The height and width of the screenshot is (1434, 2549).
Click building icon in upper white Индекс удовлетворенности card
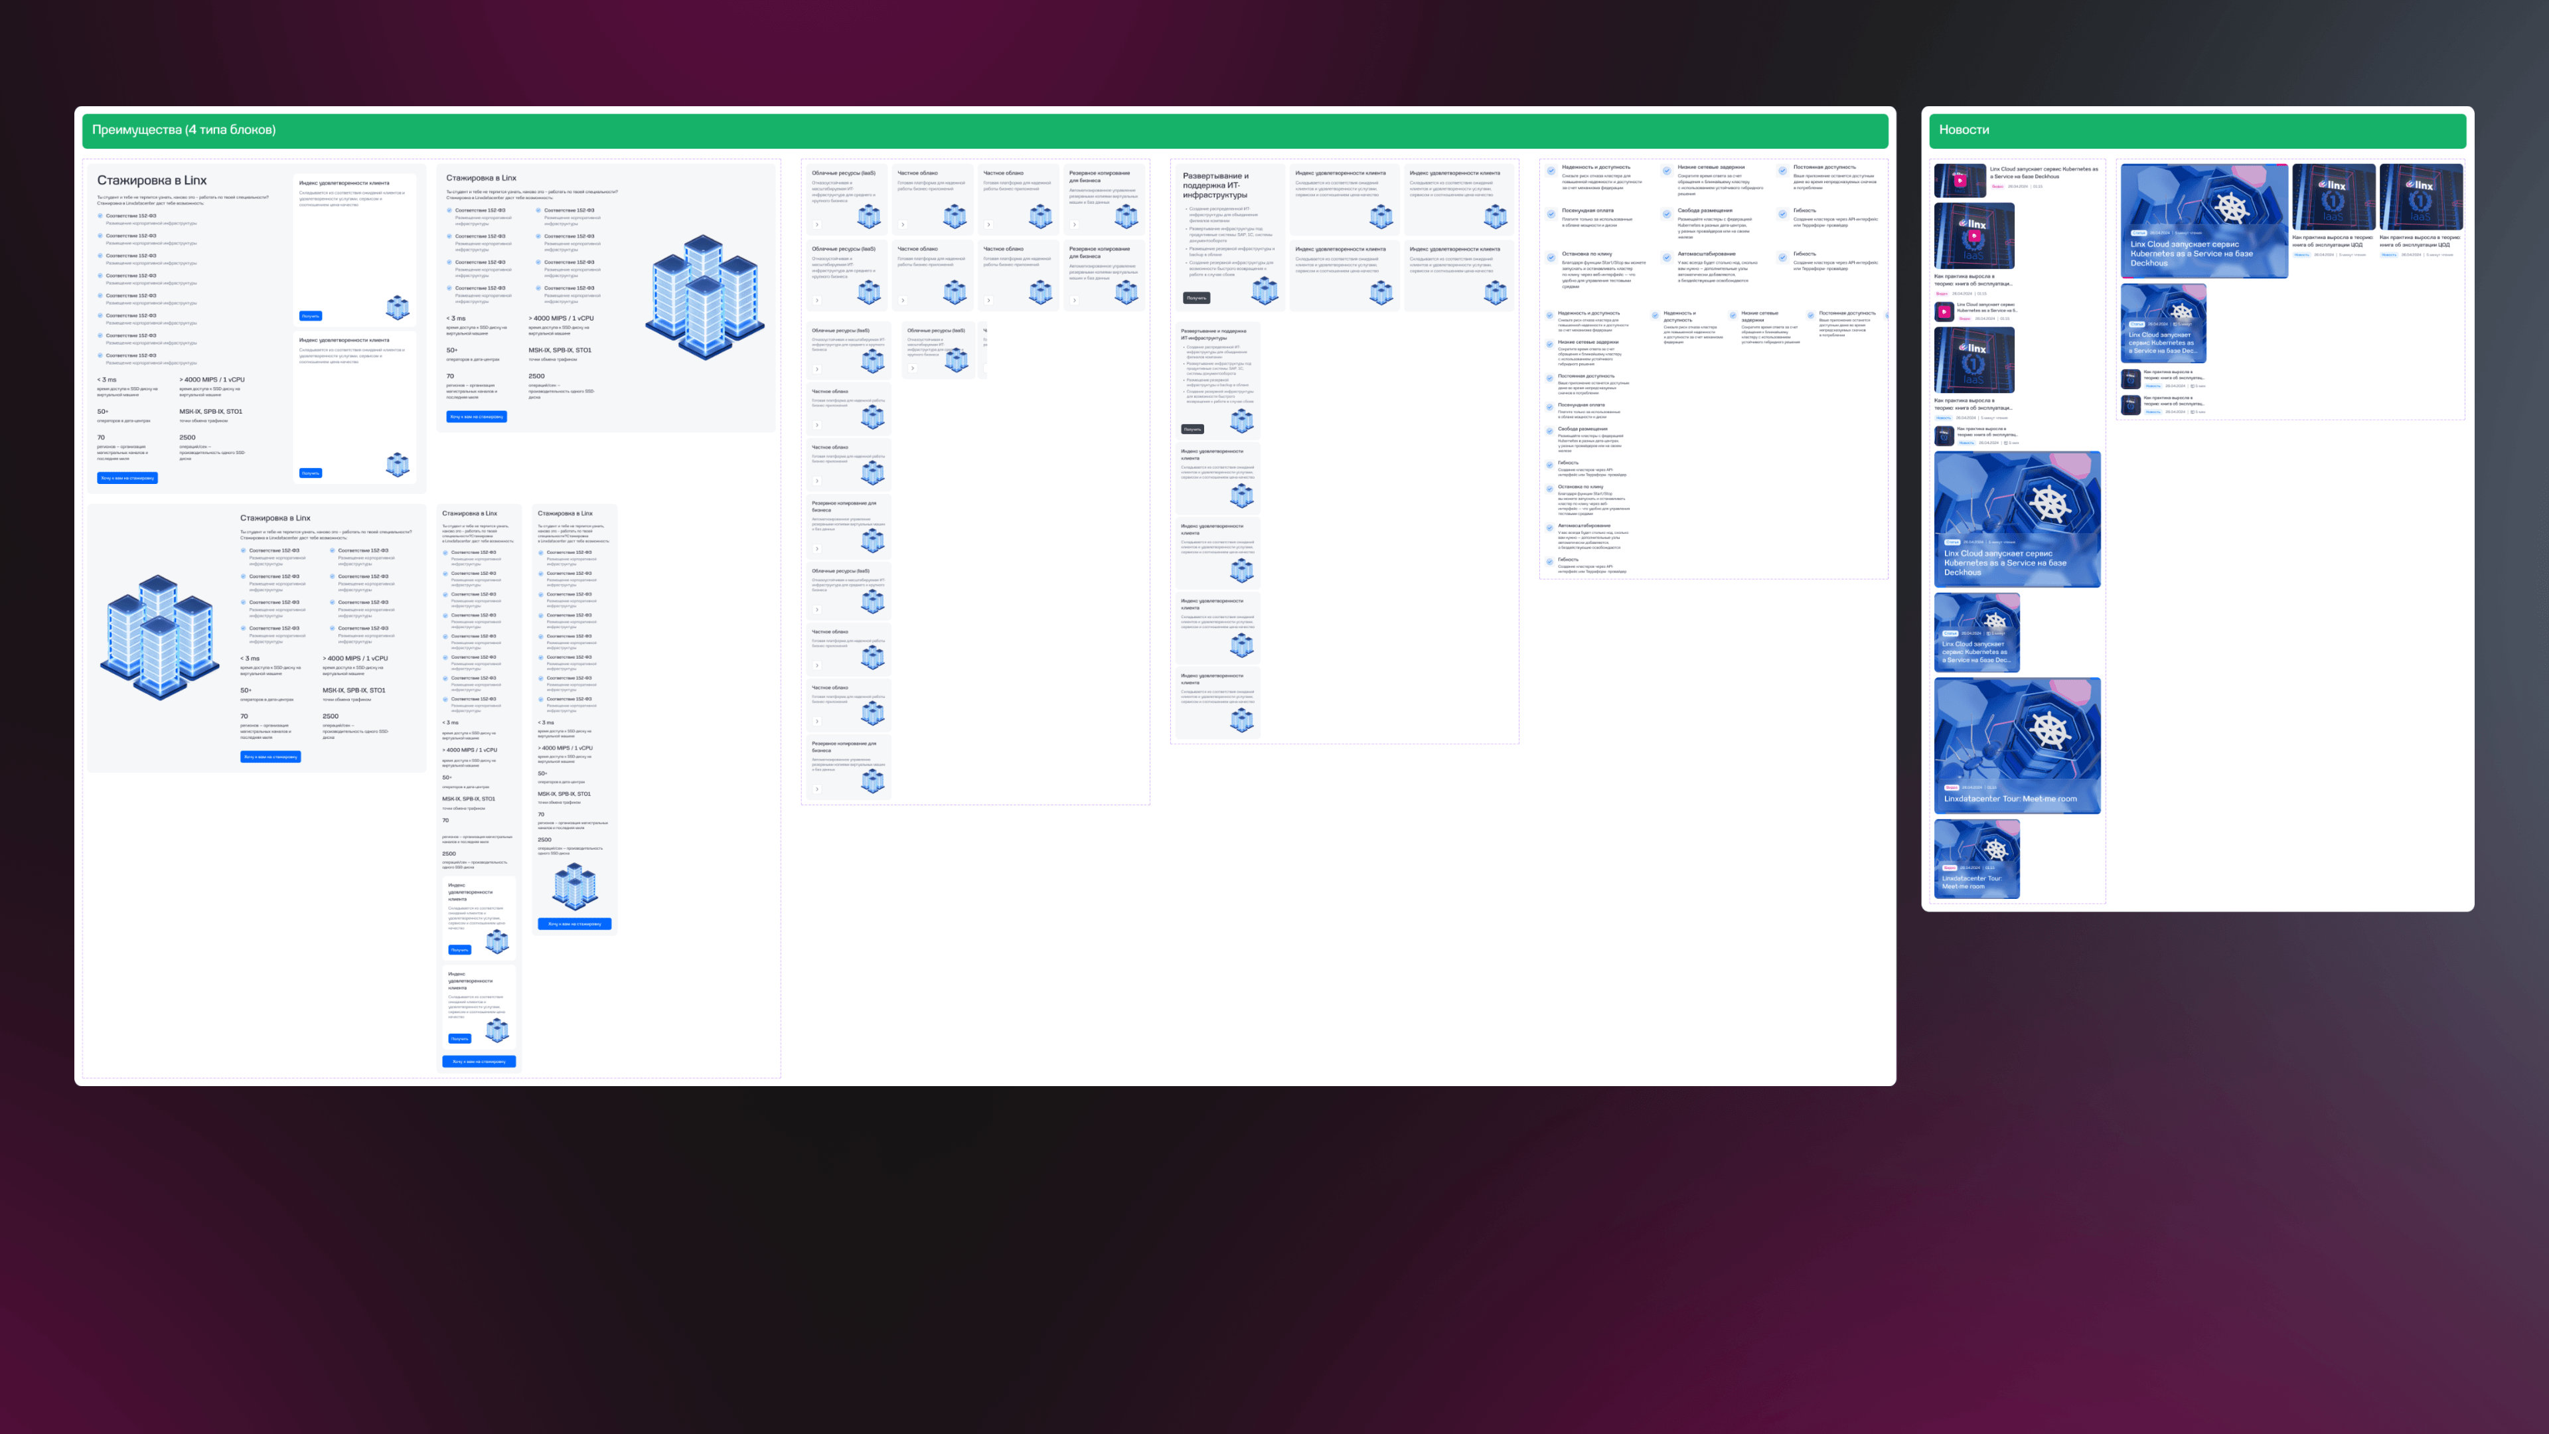pos(397,307)
